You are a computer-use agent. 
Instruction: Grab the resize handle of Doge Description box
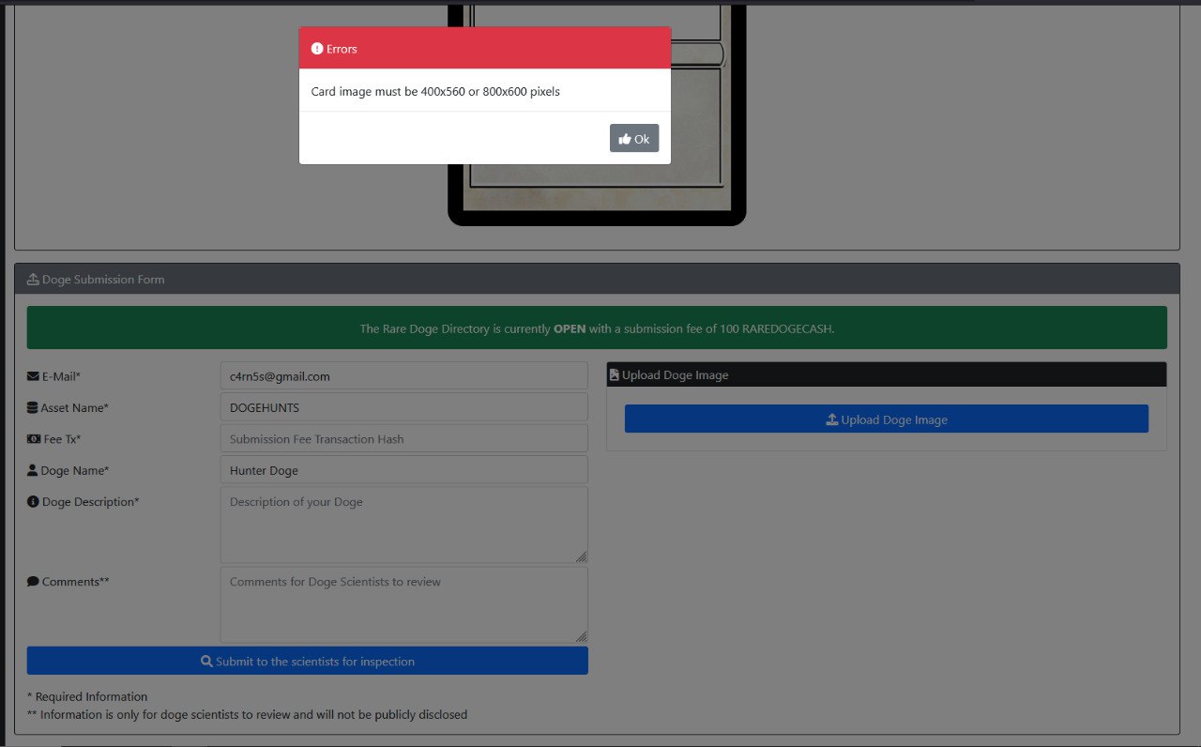click(582, 556)
